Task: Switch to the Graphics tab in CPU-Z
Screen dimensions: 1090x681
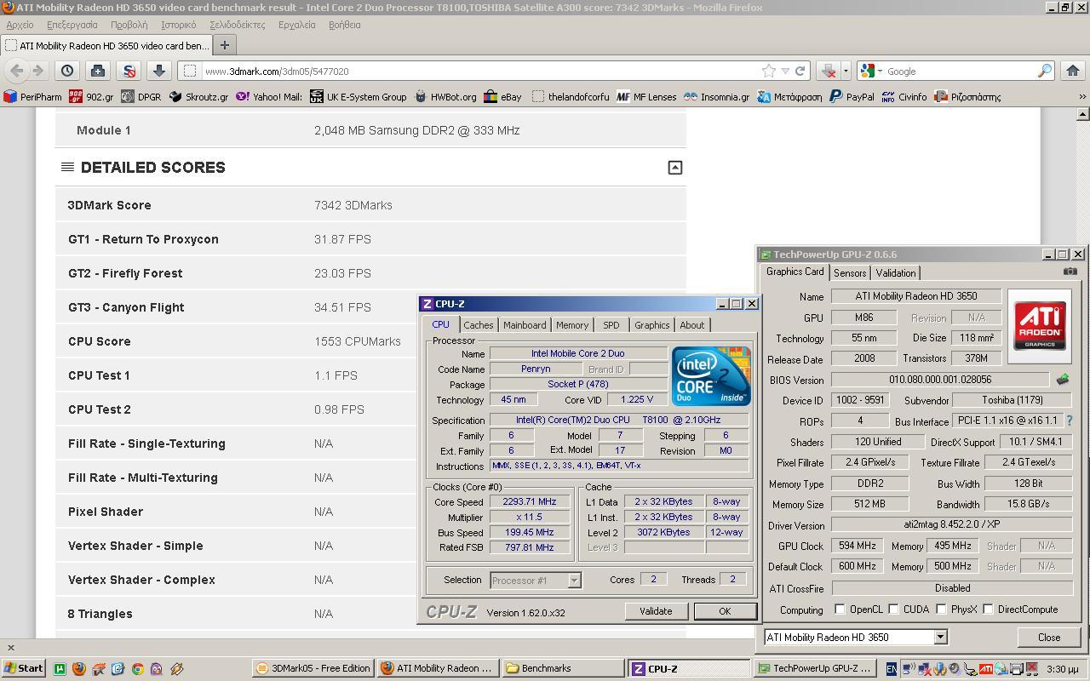Action: (651, 325)
